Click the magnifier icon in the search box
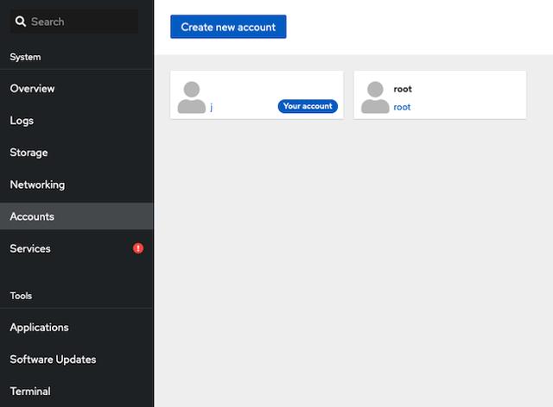The width and height of the screenshot is (553, 407). pos(21,22)
